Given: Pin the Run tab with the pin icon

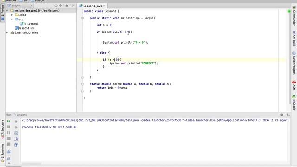Looking at the screenshot, I should click(9, 158).
